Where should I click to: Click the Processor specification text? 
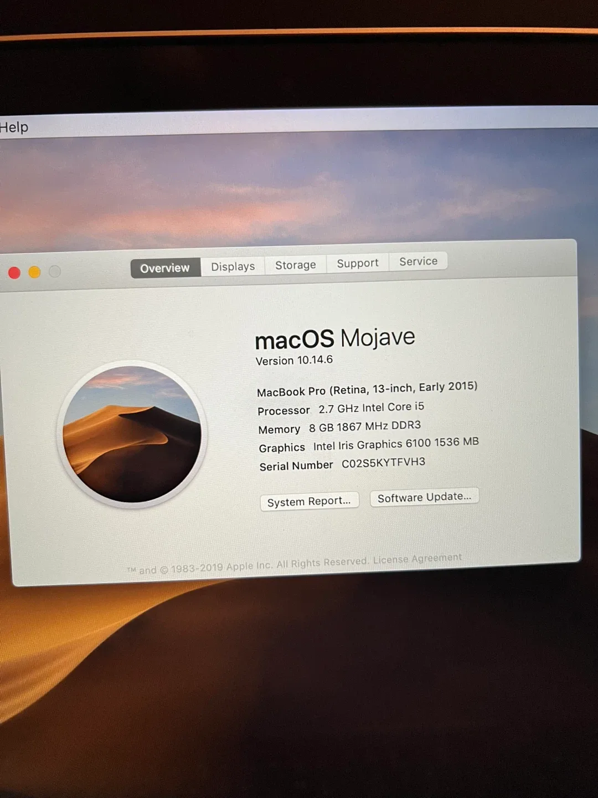[341, 408]
